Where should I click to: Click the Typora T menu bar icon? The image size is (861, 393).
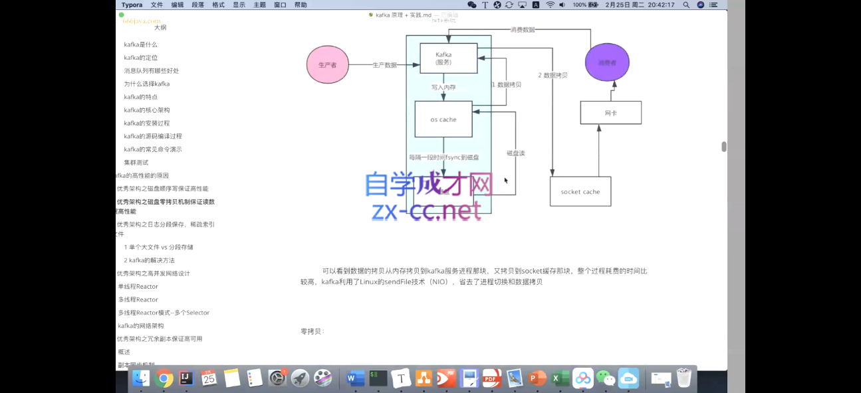485,5
